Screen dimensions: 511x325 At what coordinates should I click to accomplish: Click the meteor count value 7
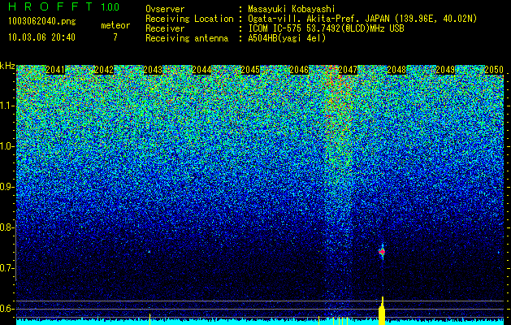pos(115,37)
